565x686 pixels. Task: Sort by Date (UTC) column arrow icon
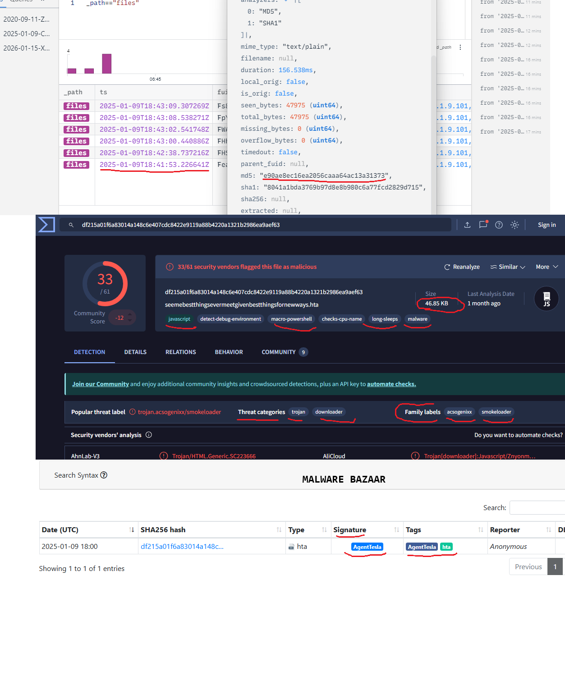coord(132,530)
